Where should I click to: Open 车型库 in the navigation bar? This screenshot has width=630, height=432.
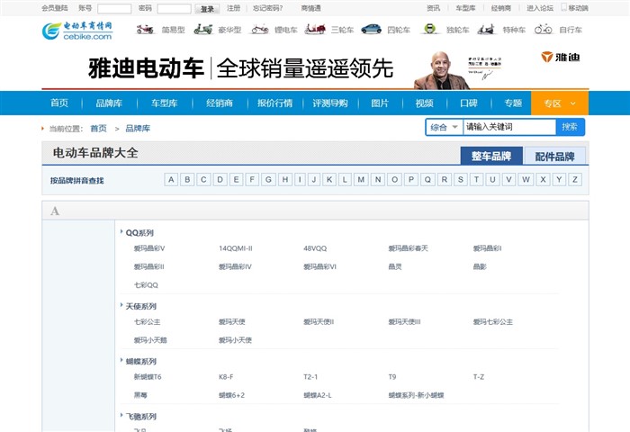pyautogui.click(x=165, y=103)
